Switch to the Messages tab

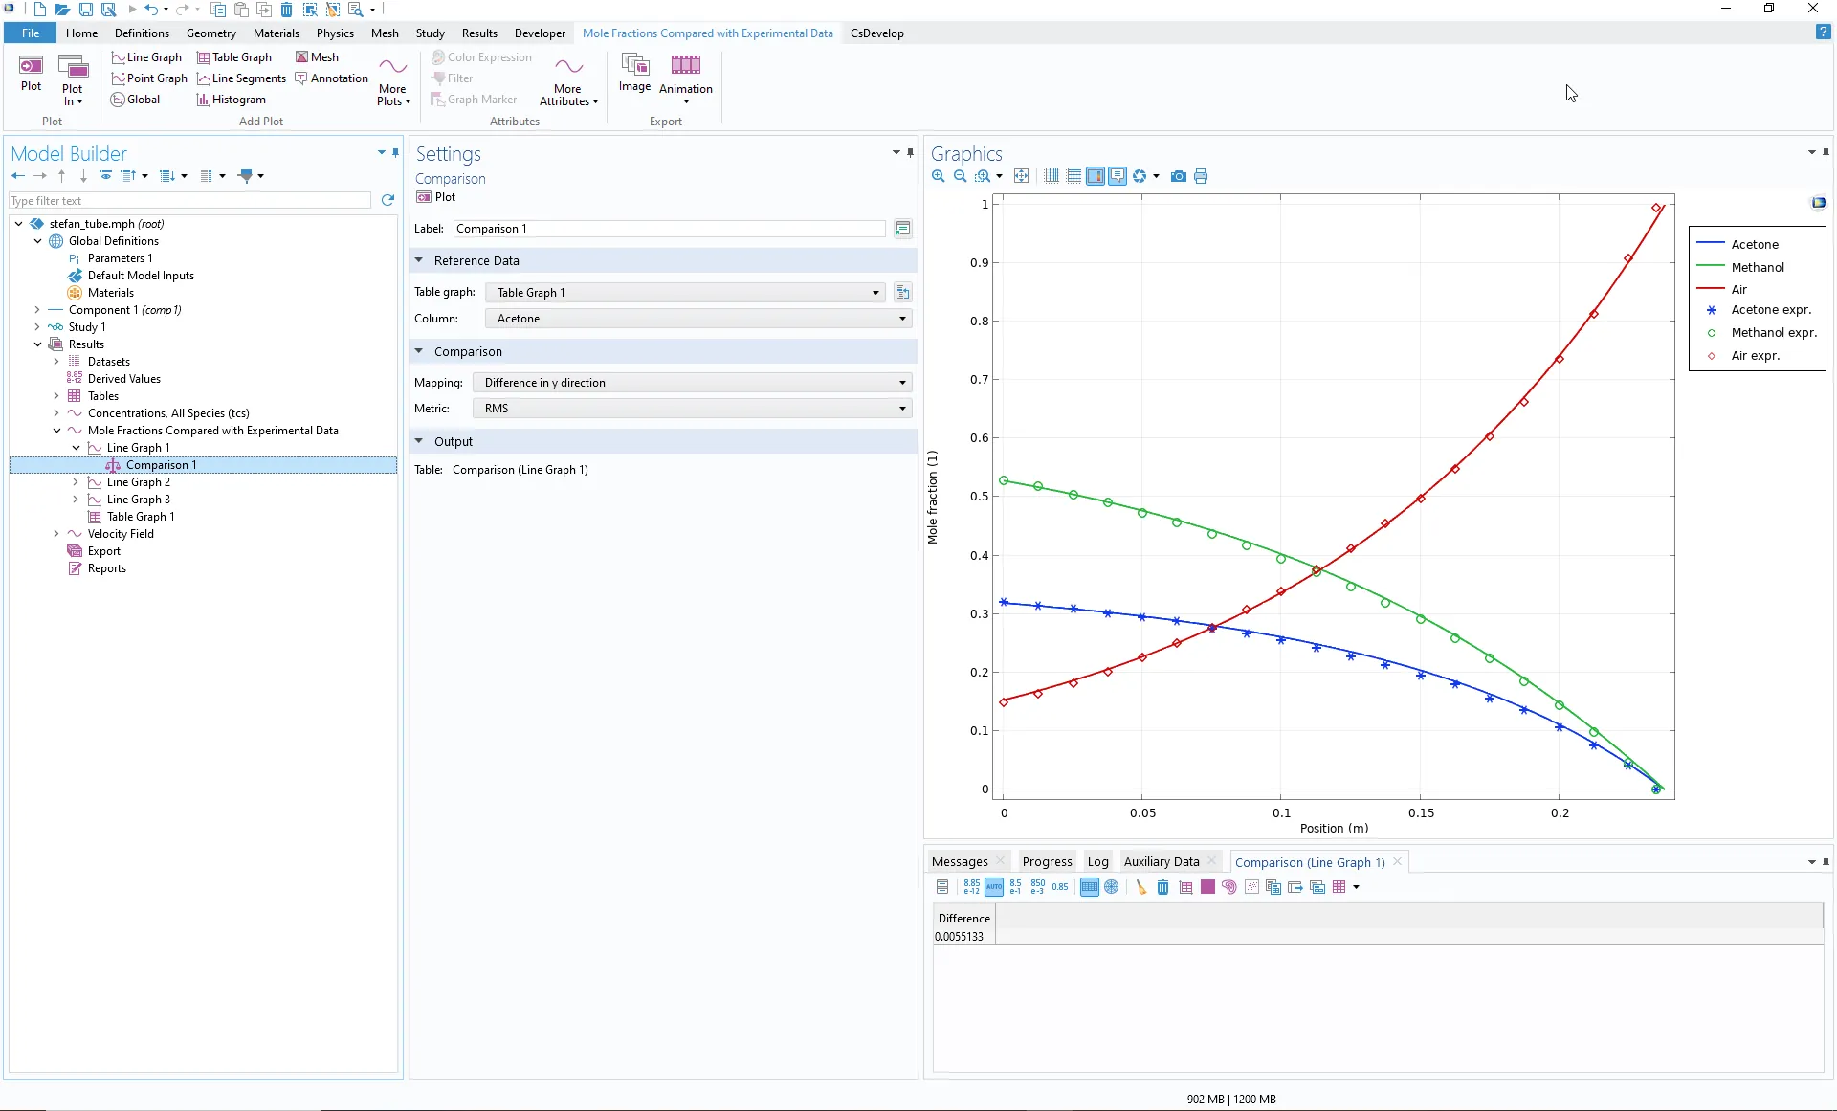point(959,862)
